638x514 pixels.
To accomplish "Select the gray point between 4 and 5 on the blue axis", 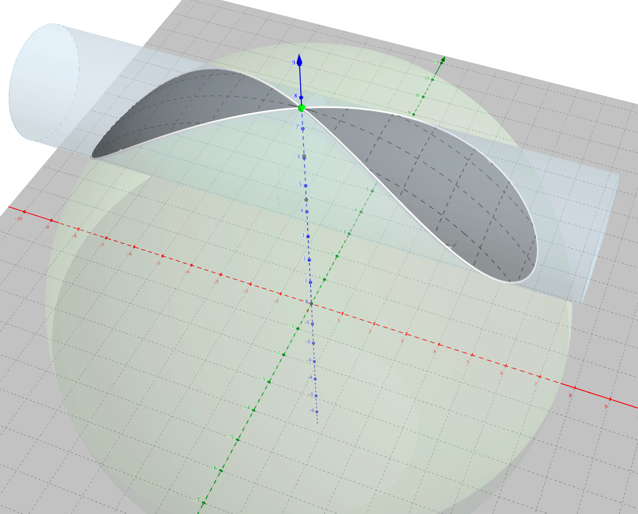I will pyautogui.click(x=306, y=200).
